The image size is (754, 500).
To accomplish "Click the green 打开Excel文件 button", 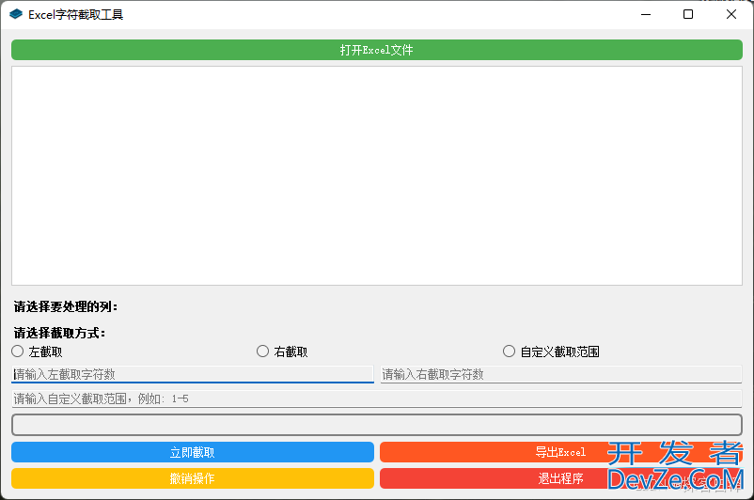I will [376, 50].
